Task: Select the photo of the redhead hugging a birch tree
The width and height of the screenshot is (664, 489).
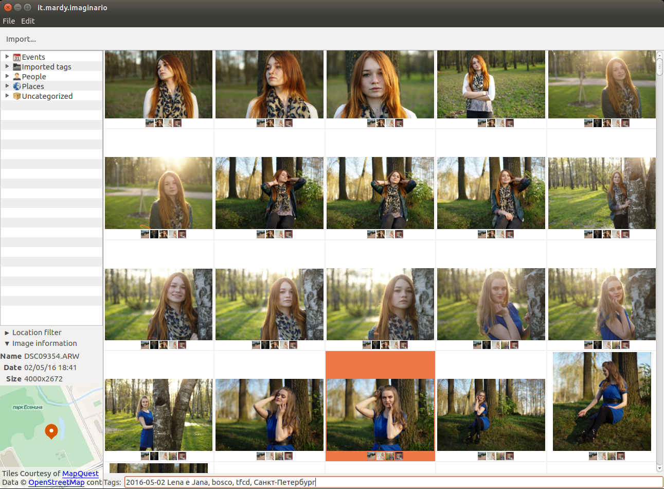Action: point(602,193)
